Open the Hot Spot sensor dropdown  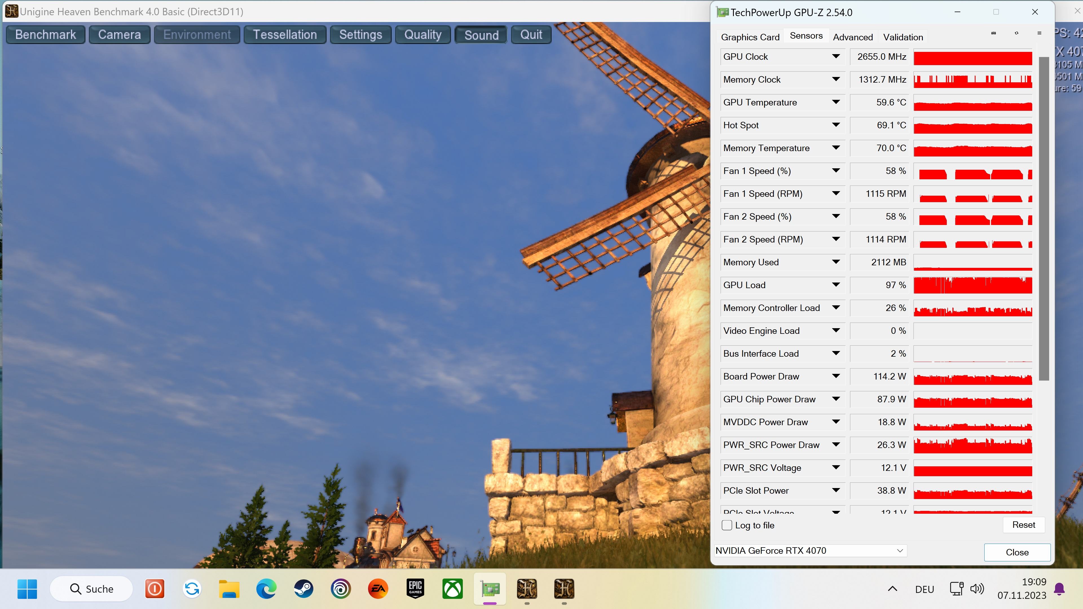point(836,125)
